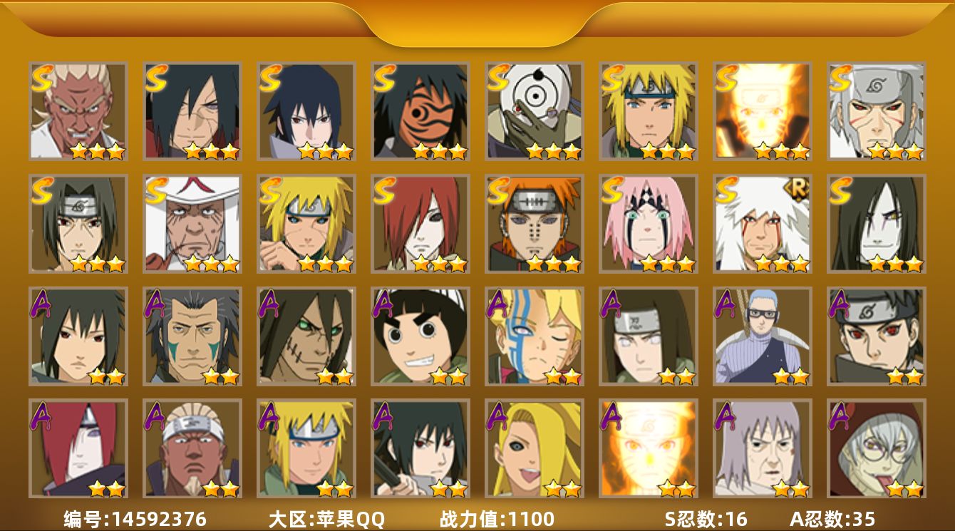
Task: Click the 战力值:1100 power label
Action: (497, 519)
